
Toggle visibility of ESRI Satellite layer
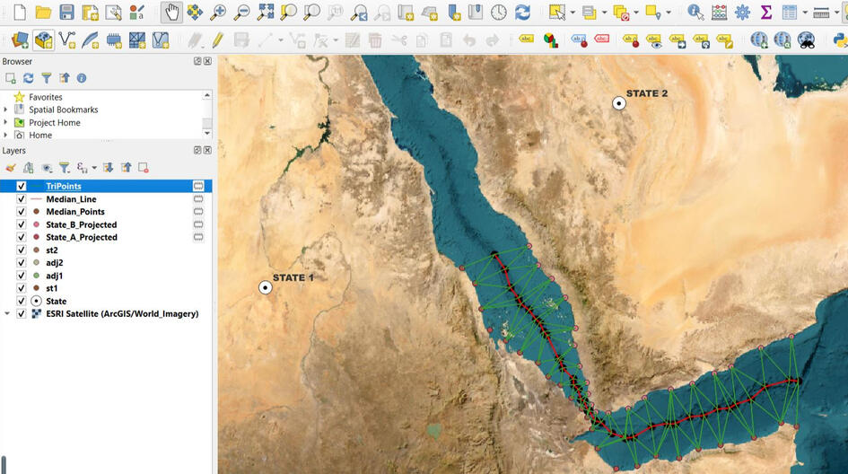click(22, 314)
